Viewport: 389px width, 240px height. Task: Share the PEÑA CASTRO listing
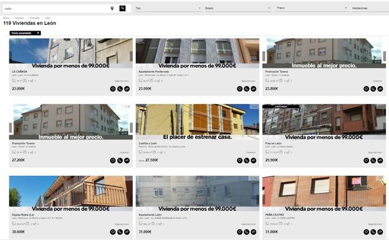tap(380, 232)
